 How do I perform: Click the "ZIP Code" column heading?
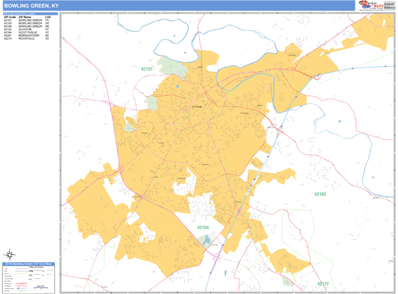coord(10,17)
